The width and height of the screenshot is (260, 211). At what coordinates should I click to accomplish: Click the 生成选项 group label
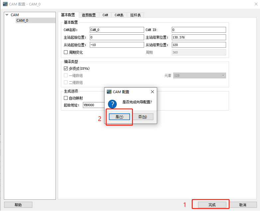point(71,91)
